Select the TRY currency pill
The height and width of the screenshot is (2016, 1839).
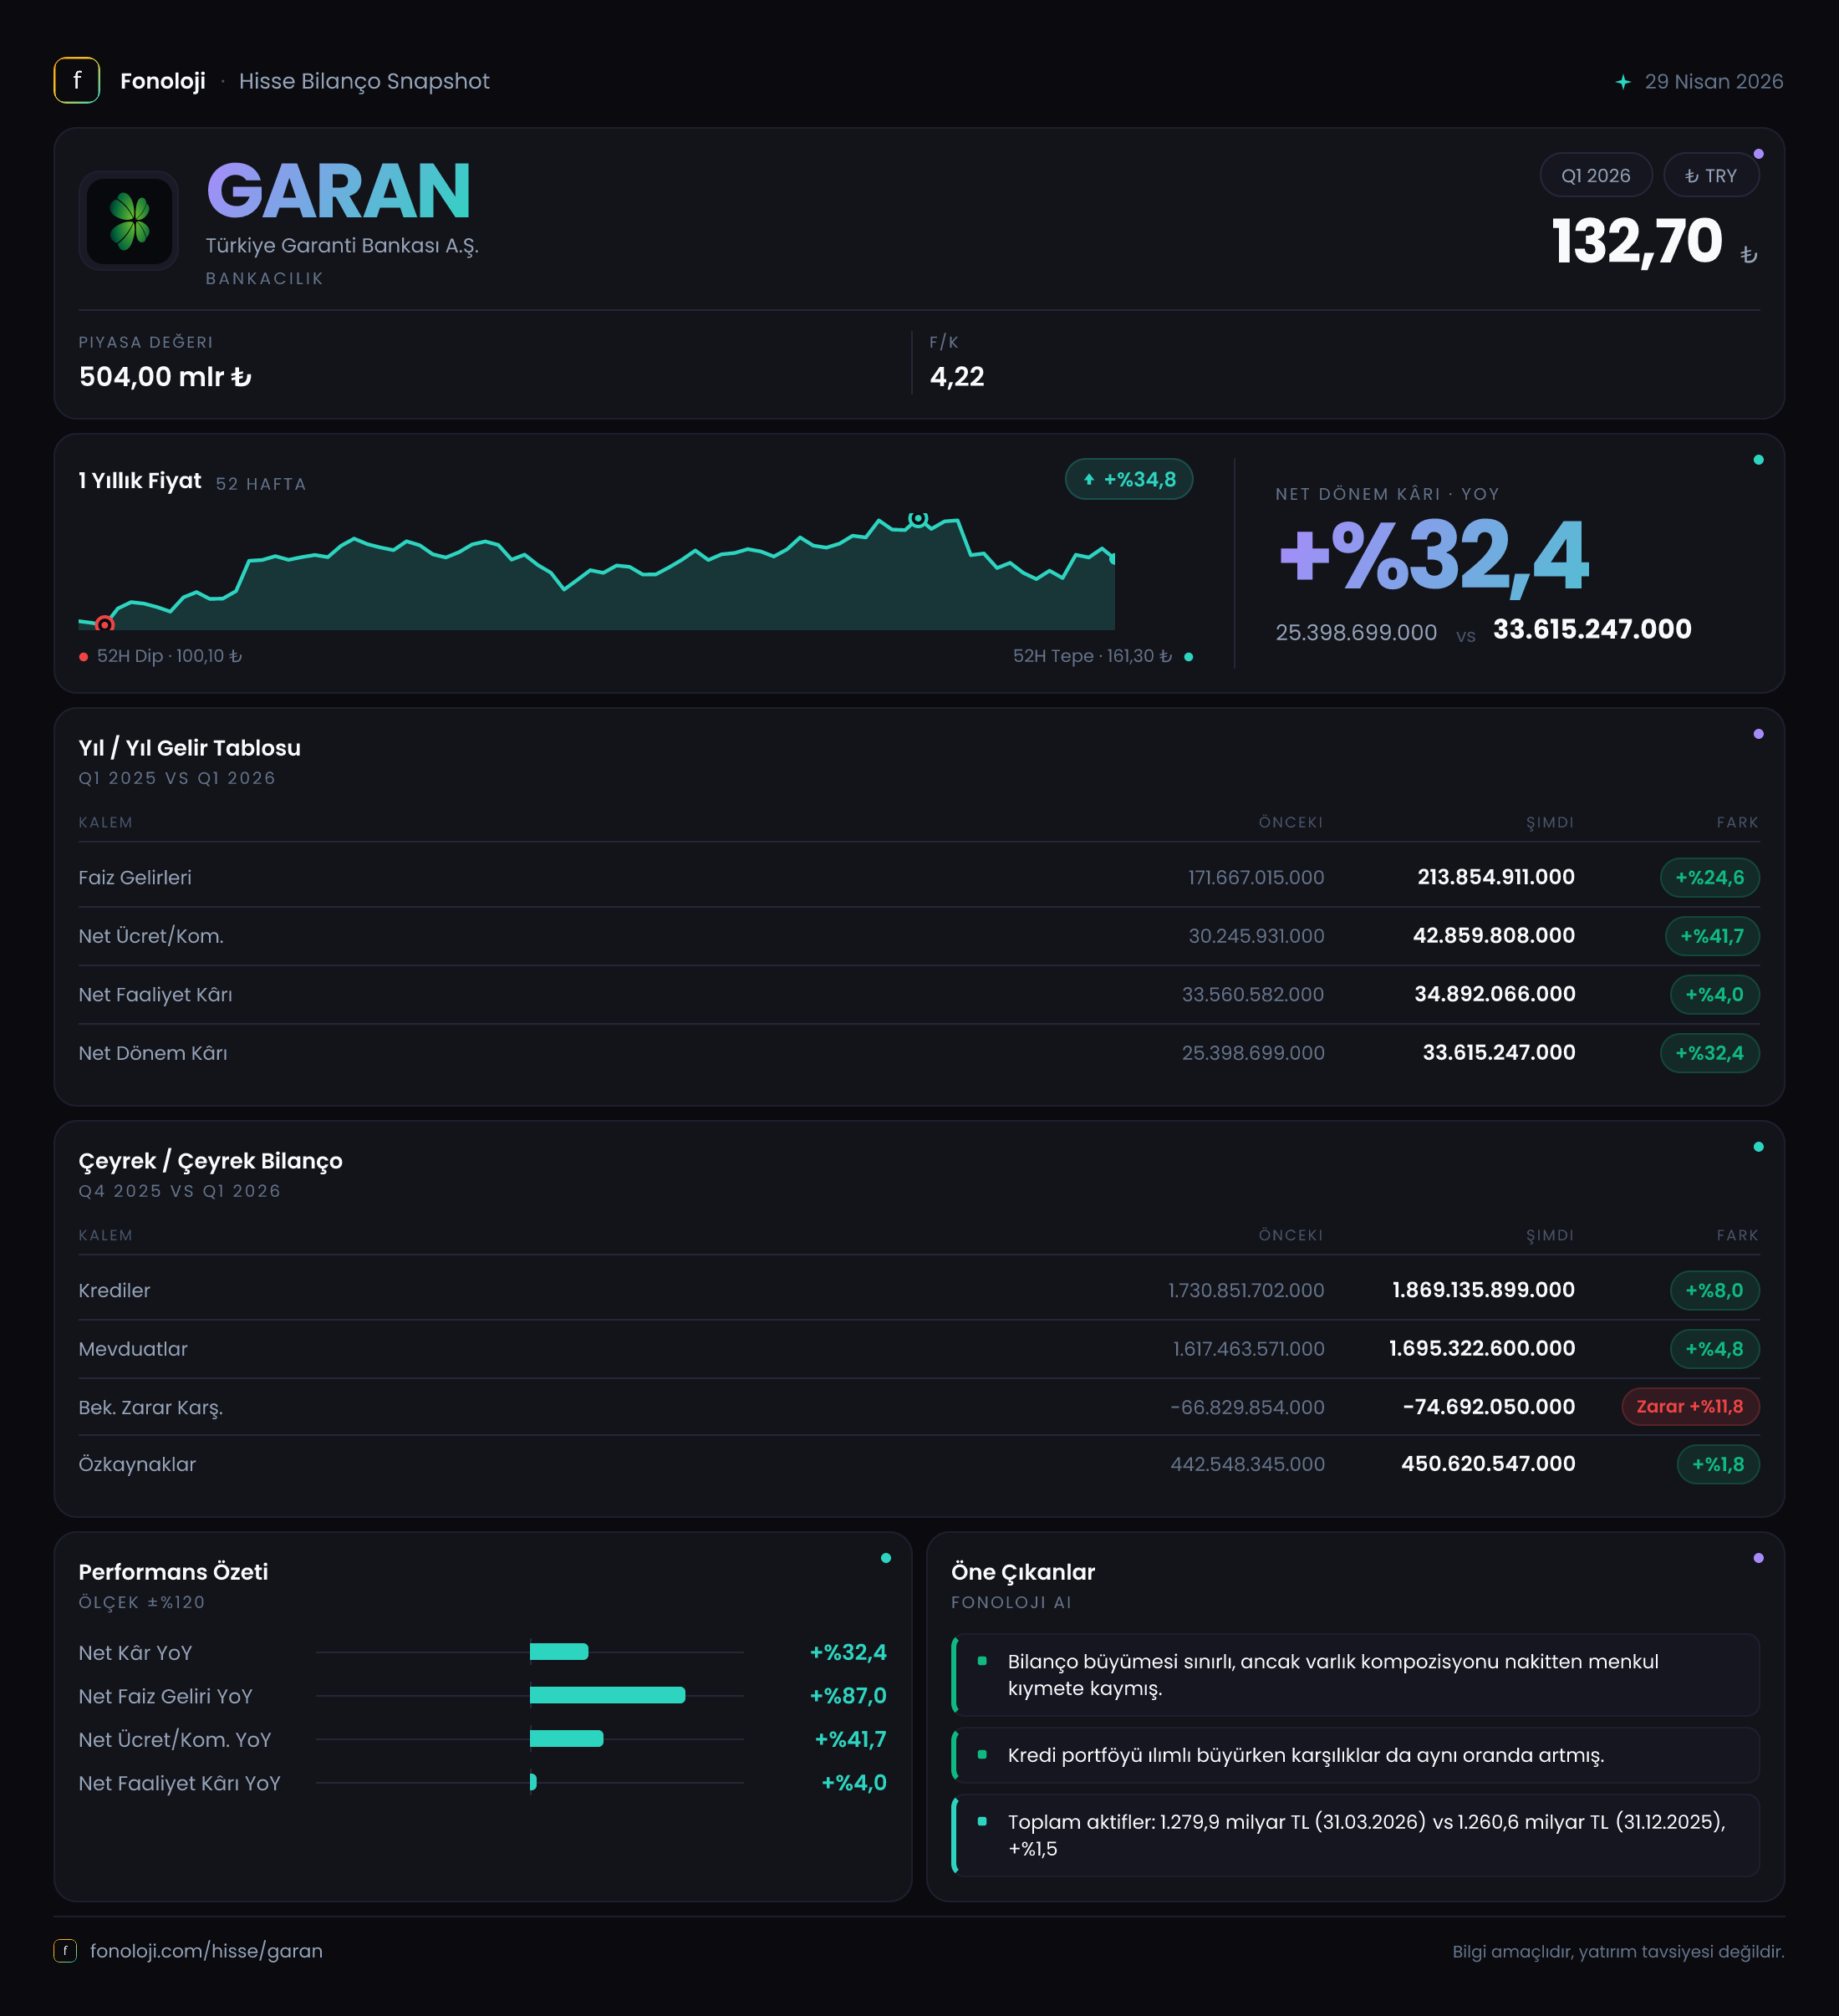[x=1711, y=176]
